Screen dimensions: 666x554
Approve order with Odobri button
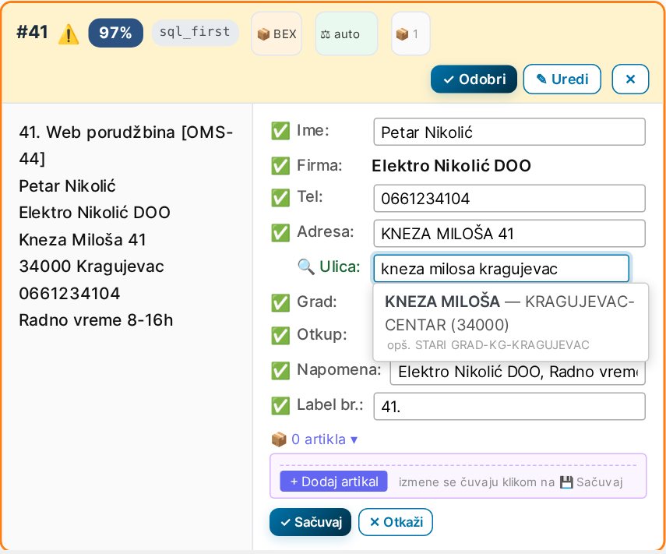point(474,79)
